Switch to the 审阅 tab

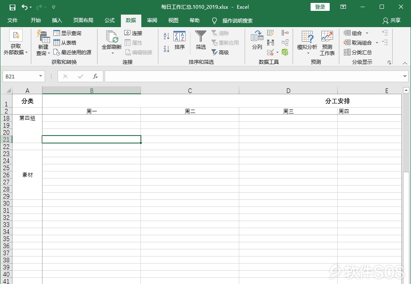pyautogui.click(x=152, y=20)
